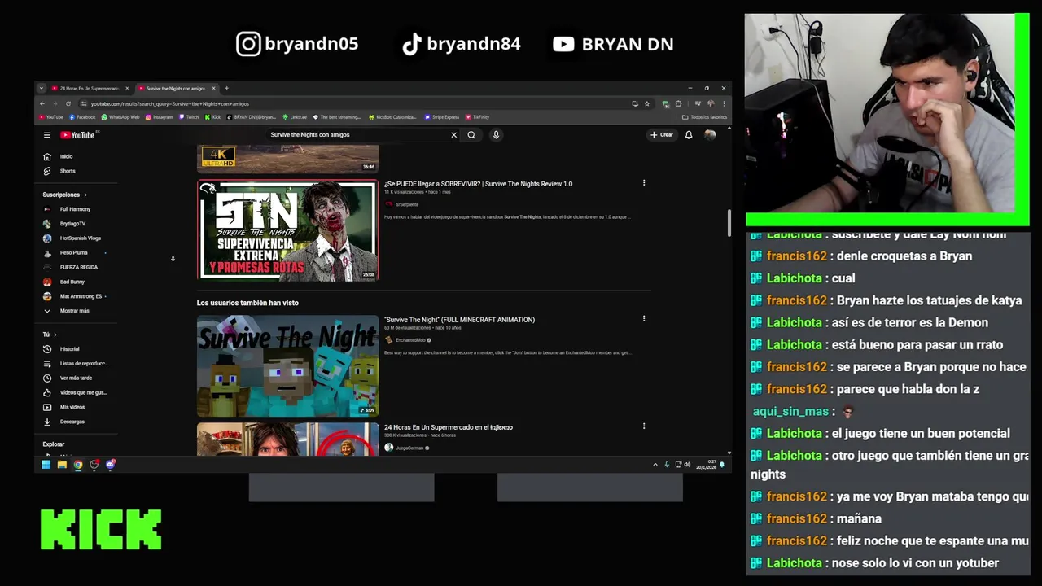This screenshot has width=1042, height=586.
Task: Open options for the Survive The Nights Review video
Action: point(644,183)
